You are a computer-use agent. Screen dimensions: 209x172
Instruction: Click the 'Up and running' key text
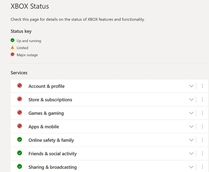tap(29, 41)
